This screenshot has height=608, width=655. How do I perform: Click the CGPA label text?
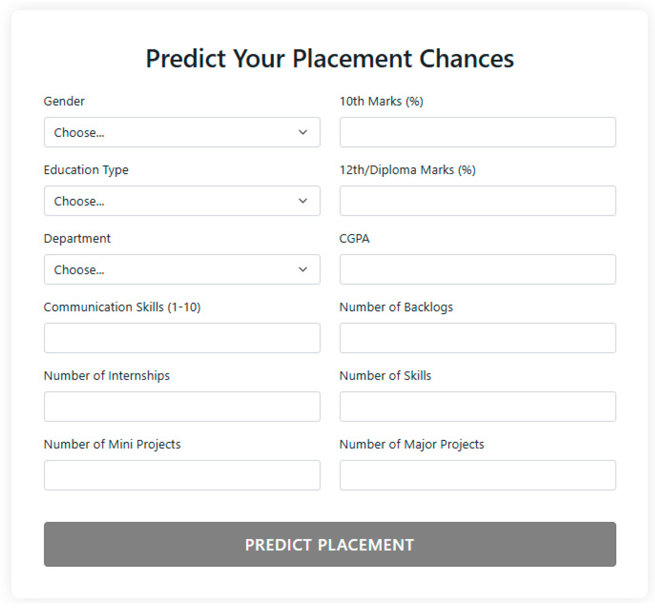354,238
